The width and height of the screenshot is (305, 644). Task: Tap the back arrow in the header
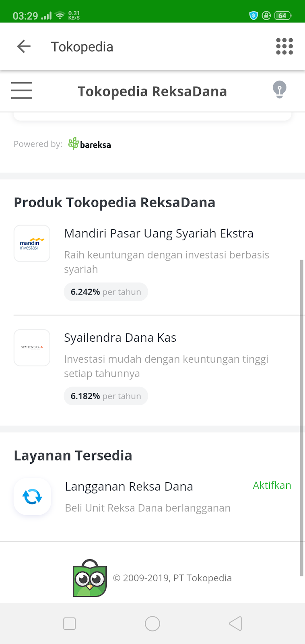point(24,47)
